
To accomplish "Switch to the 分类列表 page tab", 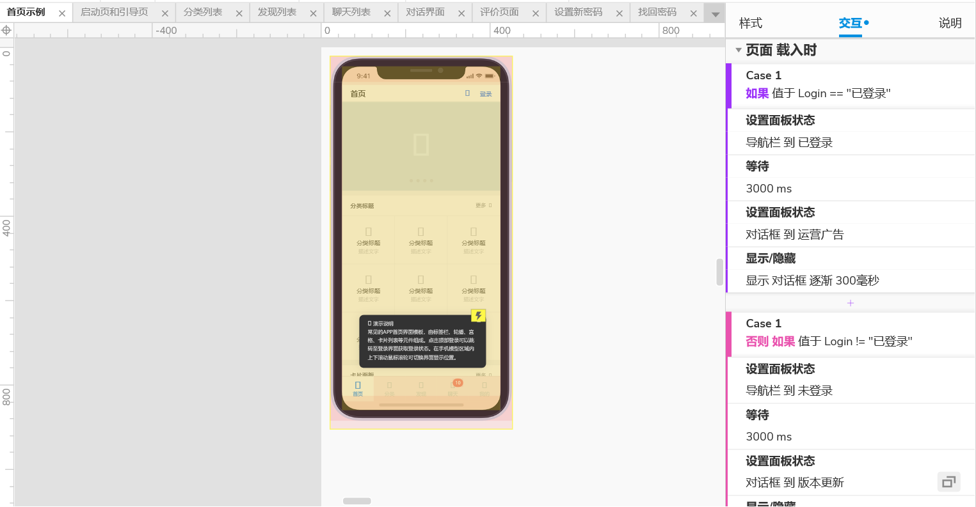I will (203, 12).
